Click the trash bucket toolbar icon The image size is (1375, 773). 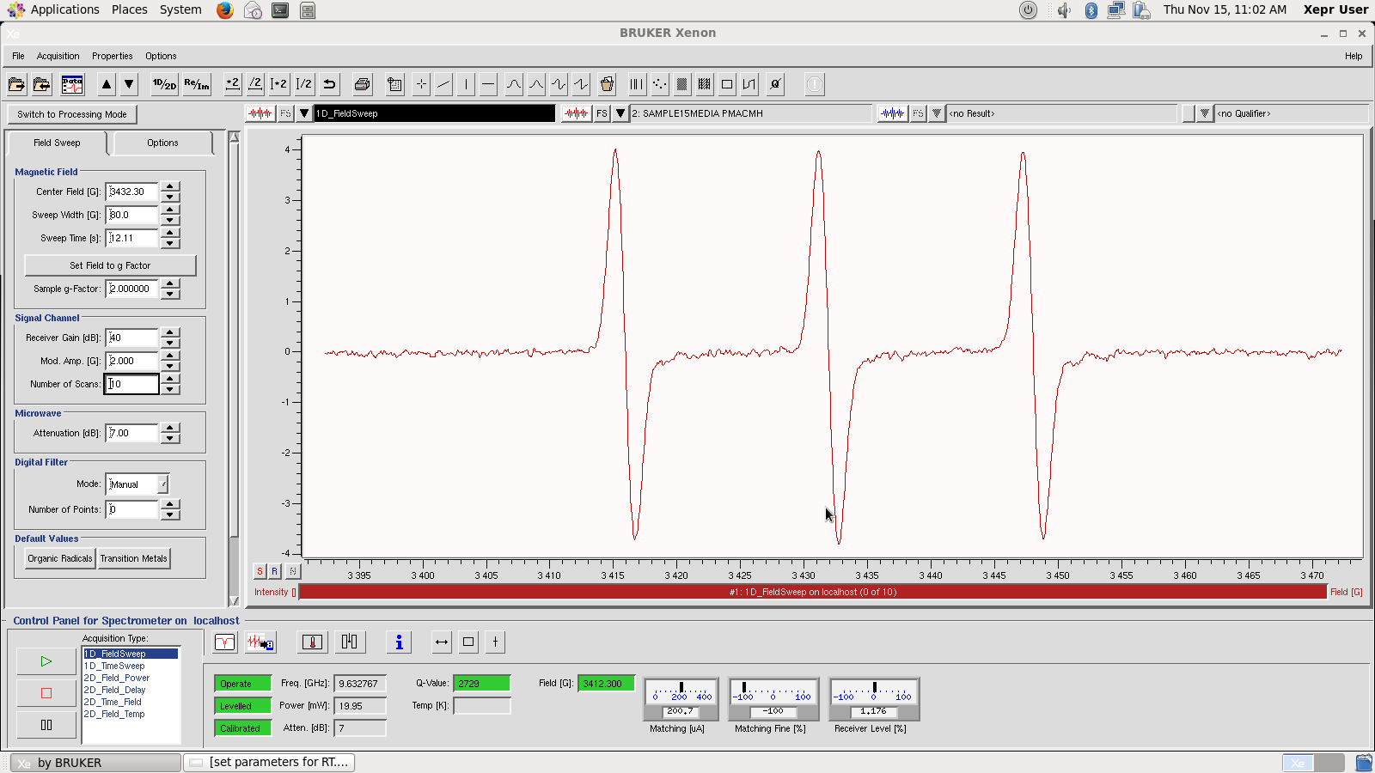point(607,84)
